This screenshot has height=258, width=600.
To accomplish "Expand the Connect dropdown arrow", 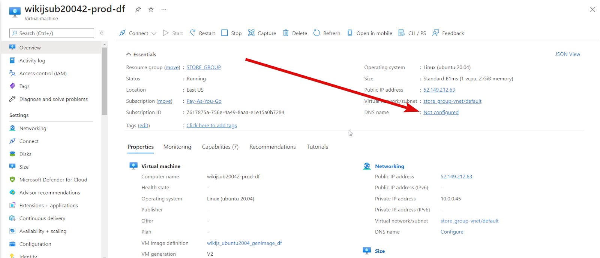I will [154, 33].
